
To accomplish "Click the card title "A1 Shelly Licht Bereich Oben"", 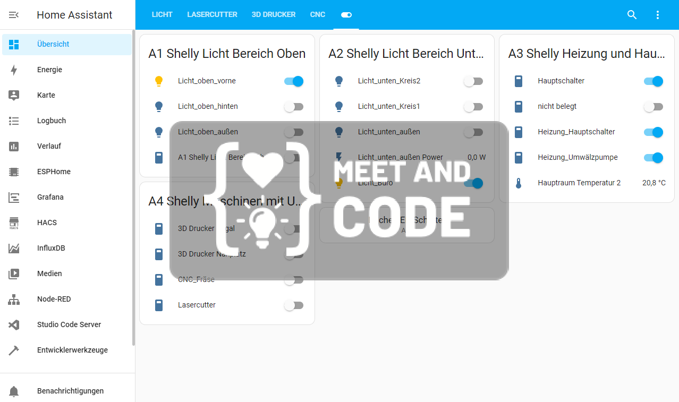I will pos(227,54).
